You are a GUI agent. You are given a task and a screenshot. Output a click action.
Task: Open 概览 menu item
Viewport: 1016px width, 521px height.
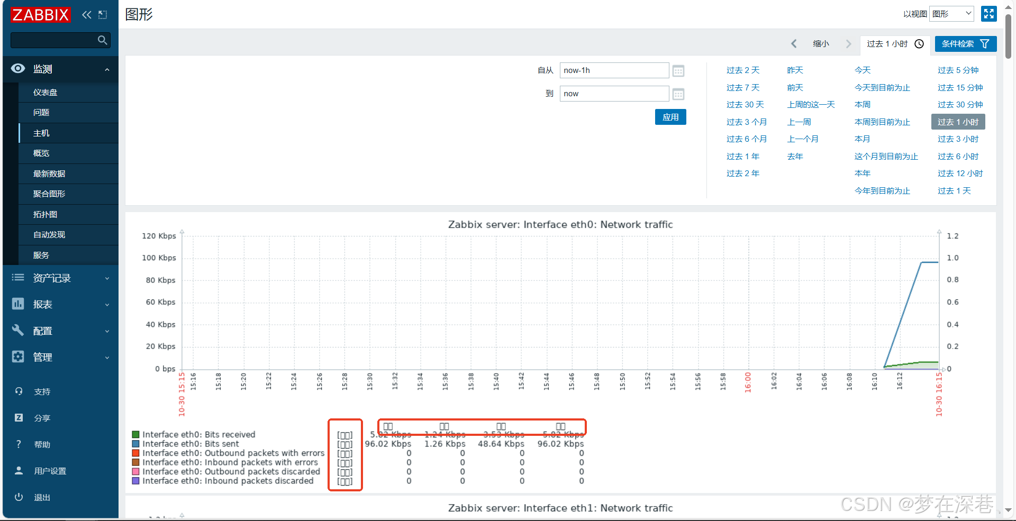pyautogui.click(x=68, y=153)
